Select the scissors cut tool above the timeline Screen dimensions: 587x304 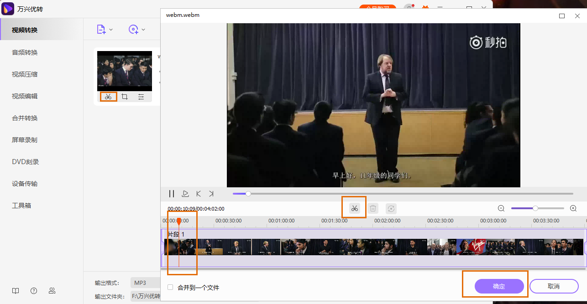click(354, 208)
